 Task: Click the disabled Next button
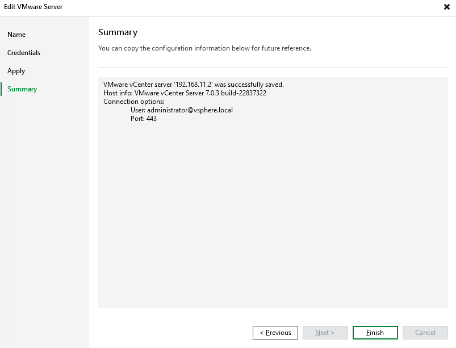[325, 333]
